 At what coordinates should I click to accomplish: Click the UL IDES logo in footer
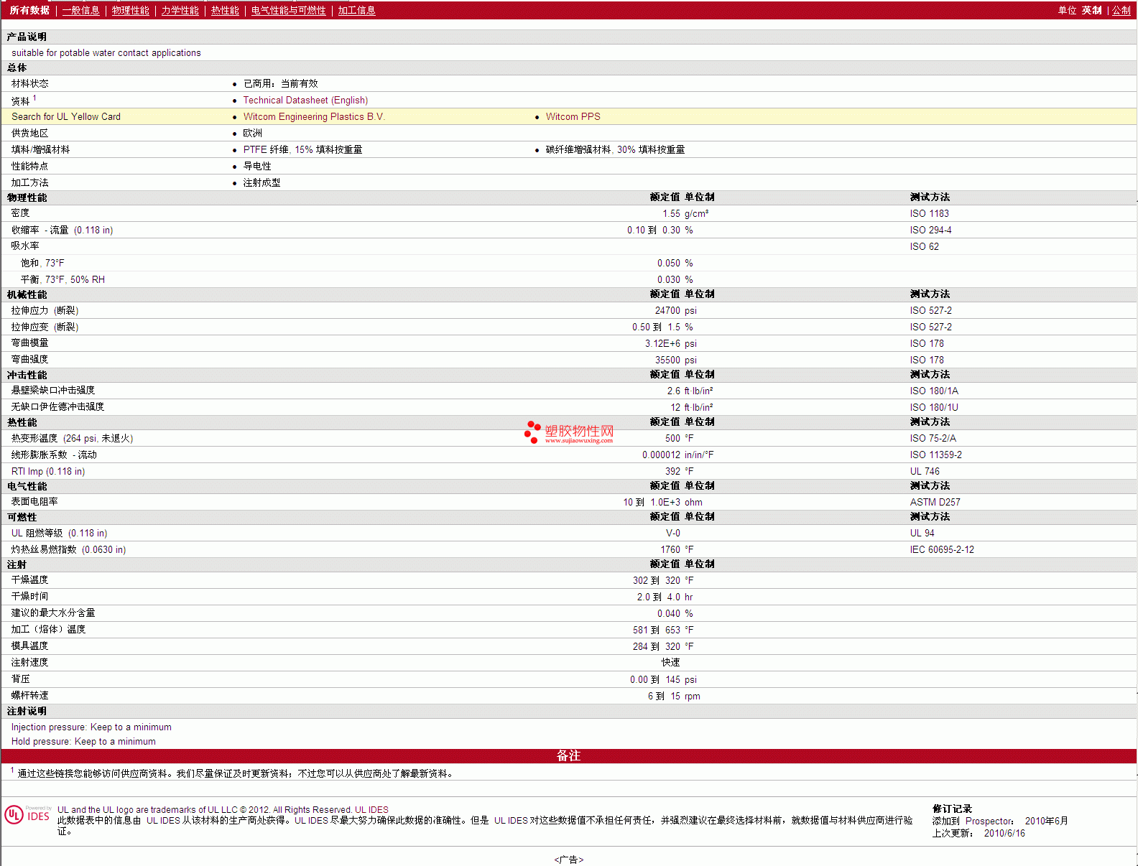pyautogui.click(x=27, y=815)
